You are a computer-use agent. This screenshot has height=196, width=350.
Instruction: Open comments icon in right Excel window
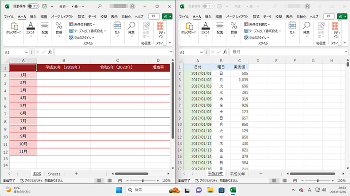point(329,17)
